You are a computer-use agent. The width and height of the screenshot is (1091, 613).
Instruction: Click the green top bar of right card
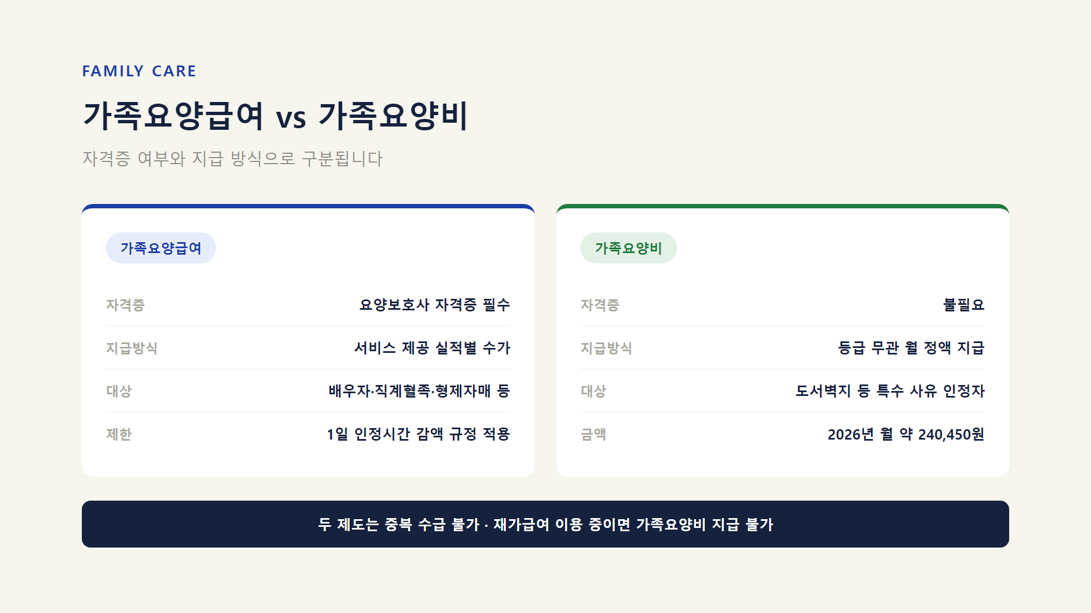[x=783, y=206]
